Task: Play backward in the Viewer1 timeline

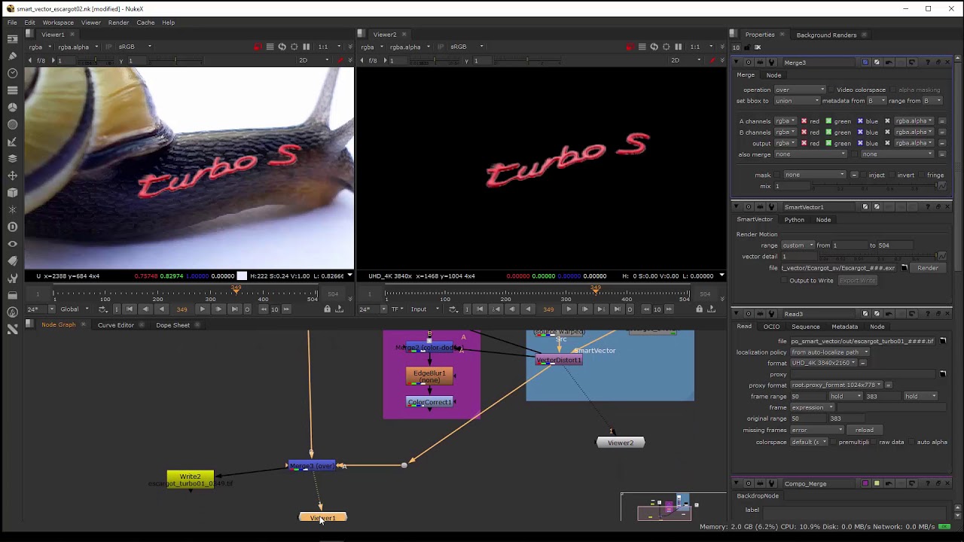Action: tap(161, 309)
